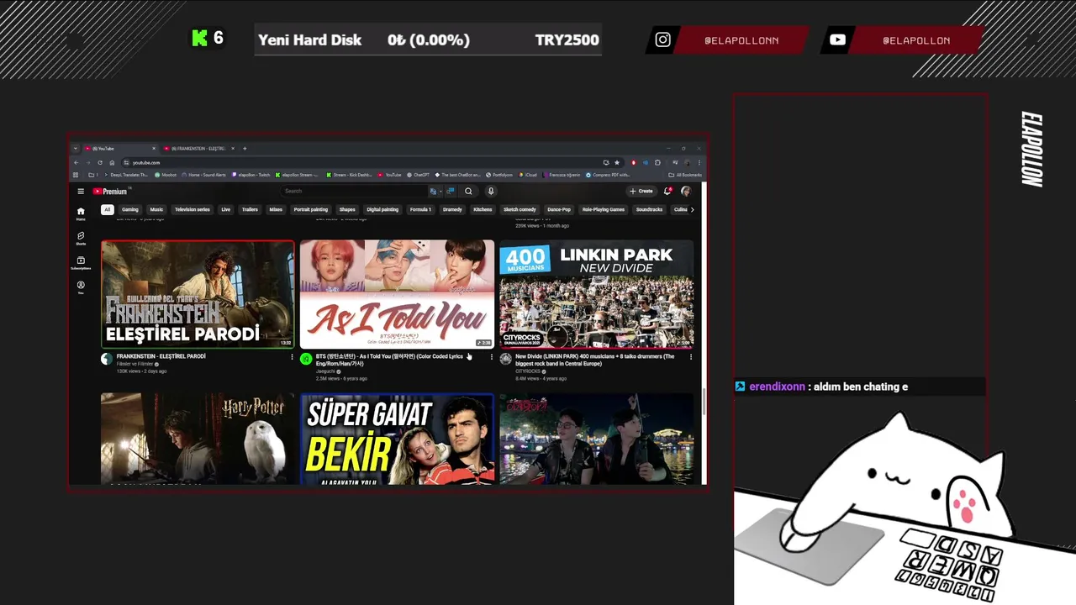Select the Live category chip
1076x605 pixels.
click(226, 209)
